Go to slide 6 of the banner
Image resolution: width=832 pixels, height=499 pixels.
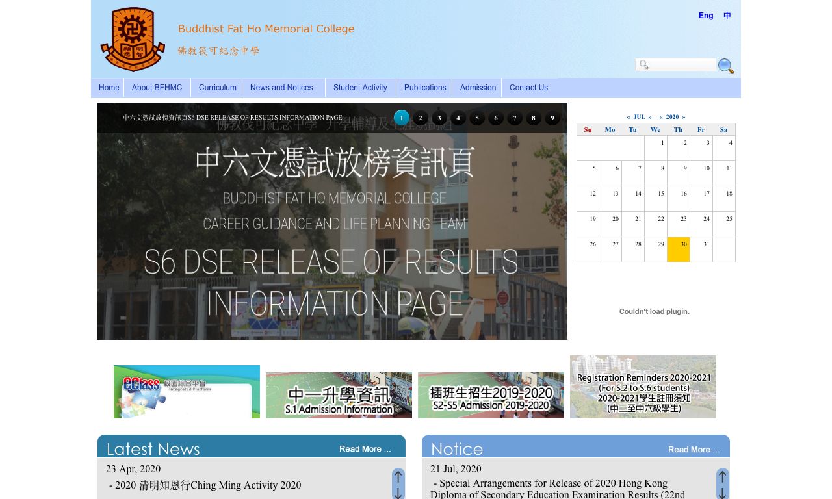[x=496, y=118]
